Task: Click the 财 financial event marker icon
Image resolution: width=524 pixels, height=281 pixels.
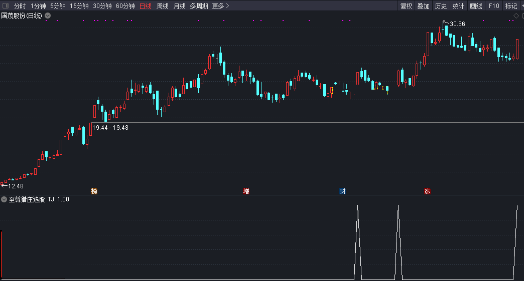Action: click(342, 191)
